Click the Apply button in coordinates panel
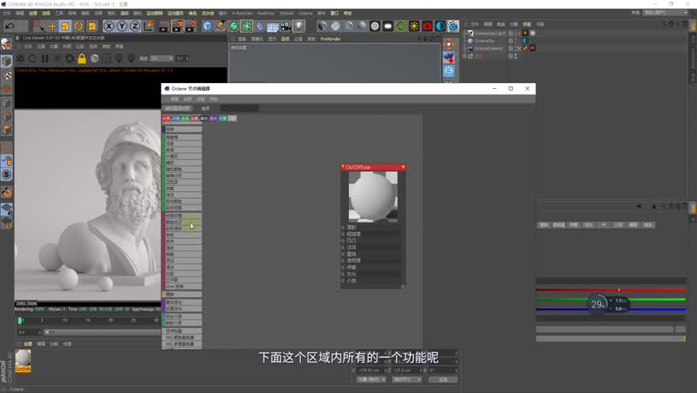Viewport: 697px width, 393px height. [x=443, y=379]
